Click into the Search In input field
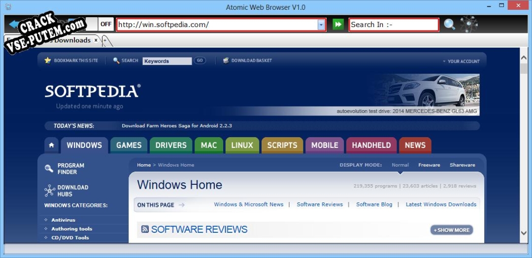The height and width of the screenshot is (258, 532). click(x=394, y=25)
